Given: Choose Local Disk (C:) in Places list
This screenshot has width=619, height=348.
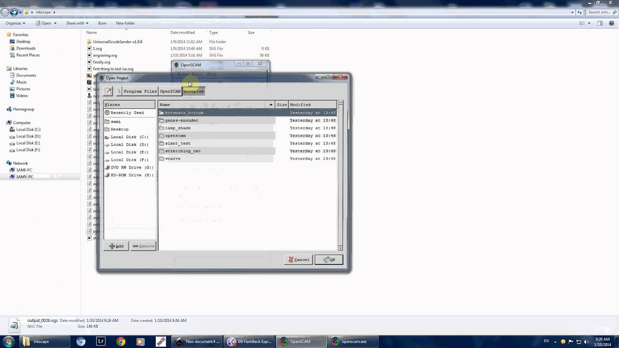Looking at the screenshot, I should click(129, 137).
